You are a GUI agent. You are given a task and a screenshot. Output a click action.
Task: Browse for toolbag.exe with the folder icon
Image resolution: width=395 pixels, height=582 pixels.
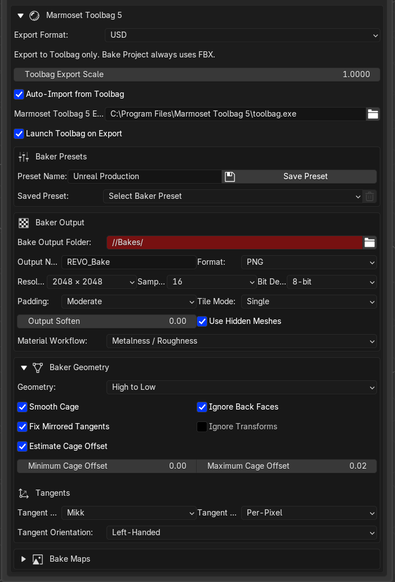pos(372,114)
